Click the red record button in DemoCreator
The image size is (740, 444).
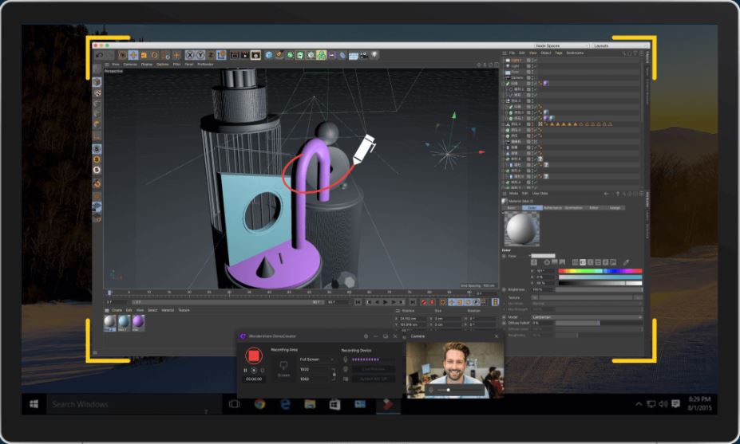point(253,356)
